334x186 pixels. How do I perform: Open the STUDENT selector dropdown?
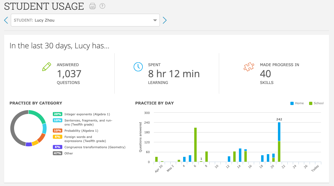(155, 20)
